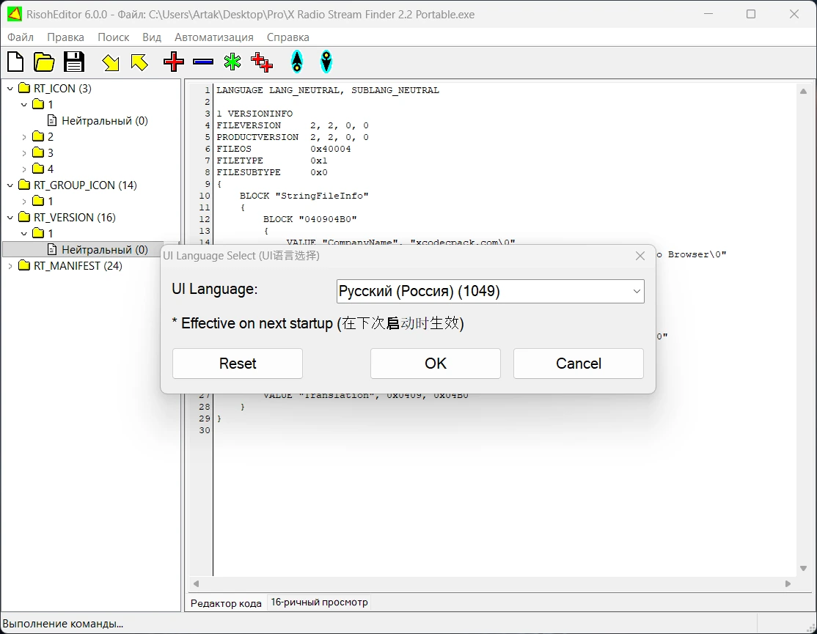The height and width of the screenshot is (634, 817).
Task: Delete resource with the blue minus icon
Action: click(x=202, y=62)
